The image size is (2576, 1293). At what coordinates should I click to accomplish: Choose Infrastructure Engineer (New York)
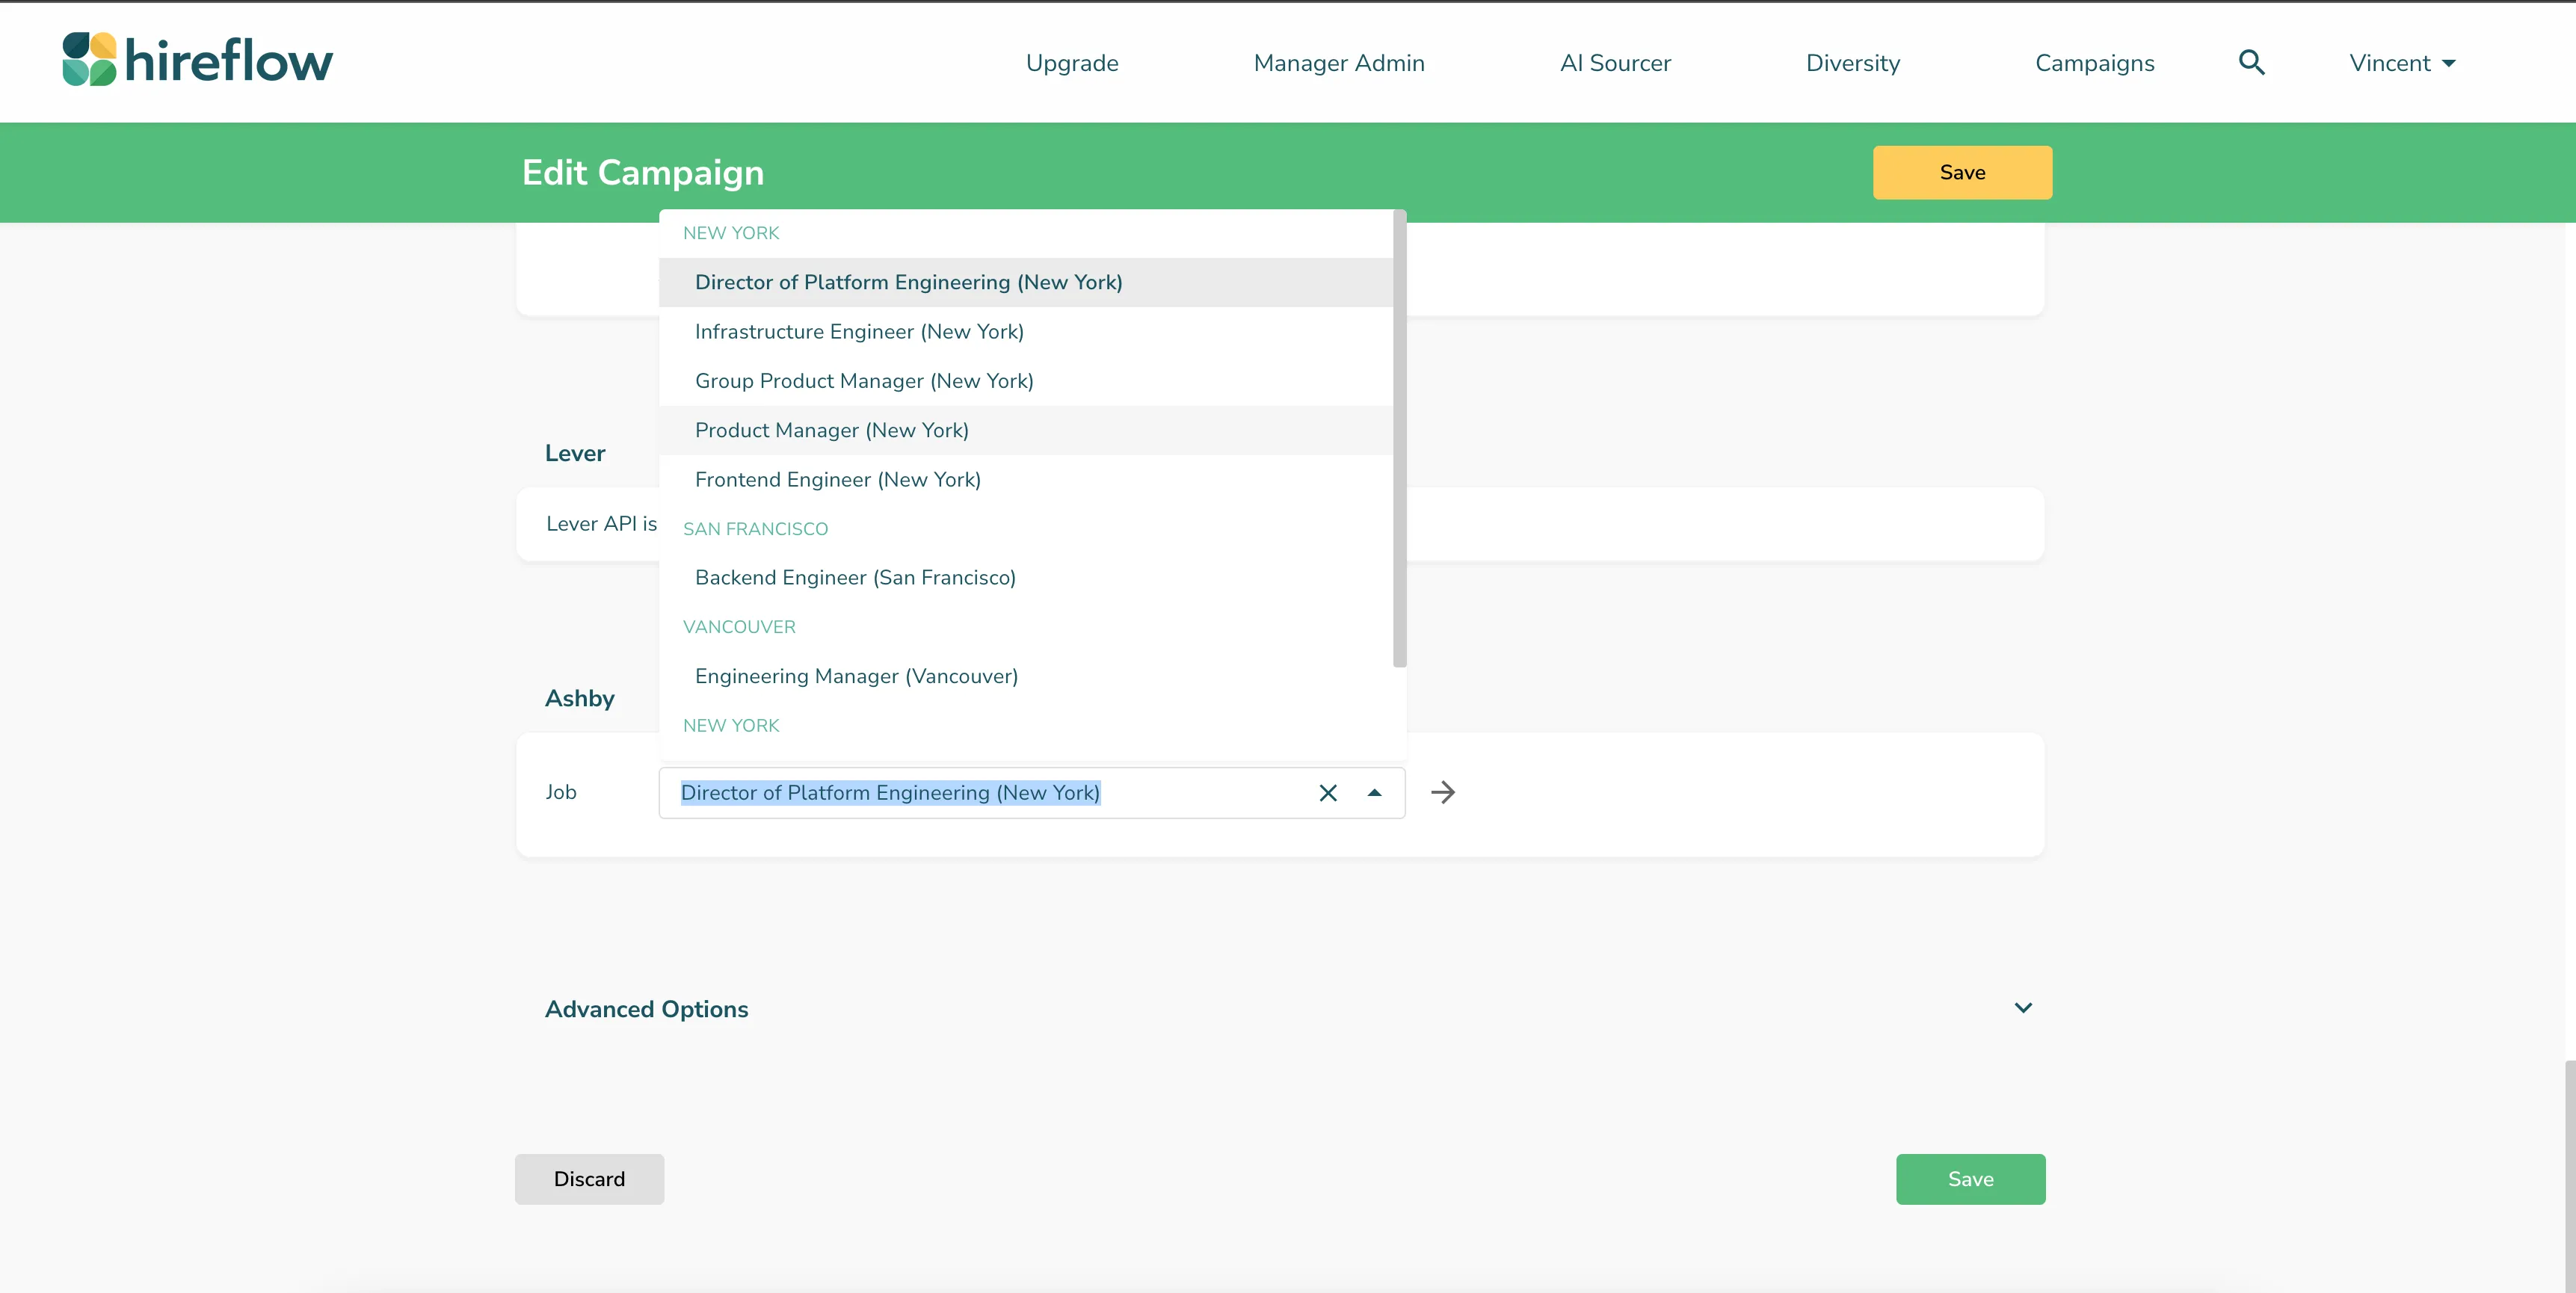tap(1026, 331)
